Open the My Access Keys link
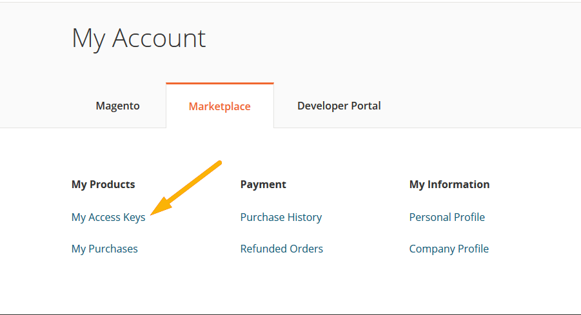581x315 pixels. [x=108, y=217]
